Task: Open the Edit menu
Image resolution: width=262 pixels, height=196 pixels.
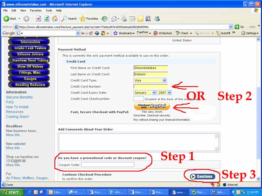Action: tap(14, 11)
